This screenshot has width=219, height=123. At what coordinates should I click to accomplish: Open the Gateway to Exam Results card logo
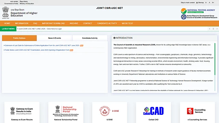pos(22,111)
